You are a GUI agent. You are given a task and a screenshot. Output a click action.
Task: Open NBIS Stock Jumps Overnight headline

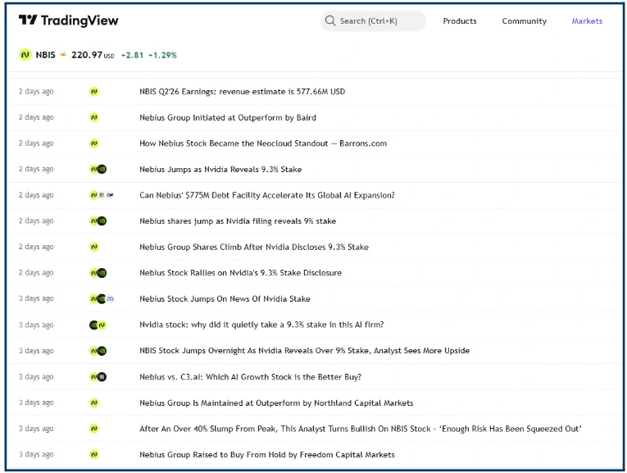pyautogui.click(x=304, y=351)
